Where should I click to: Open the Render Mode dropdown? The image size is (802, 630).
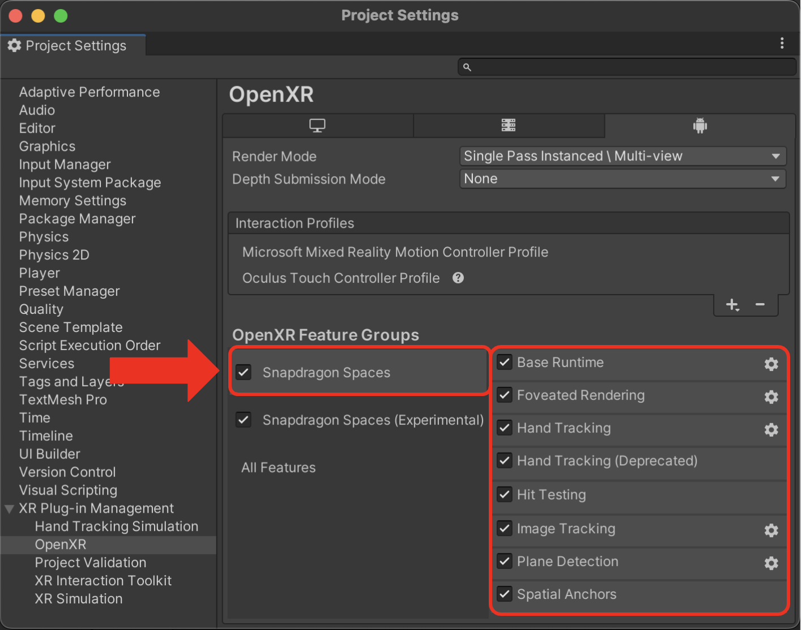622,156
